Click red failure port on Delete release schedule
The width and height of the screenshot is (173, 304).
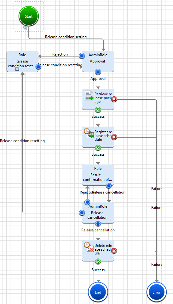click(114, 251)
